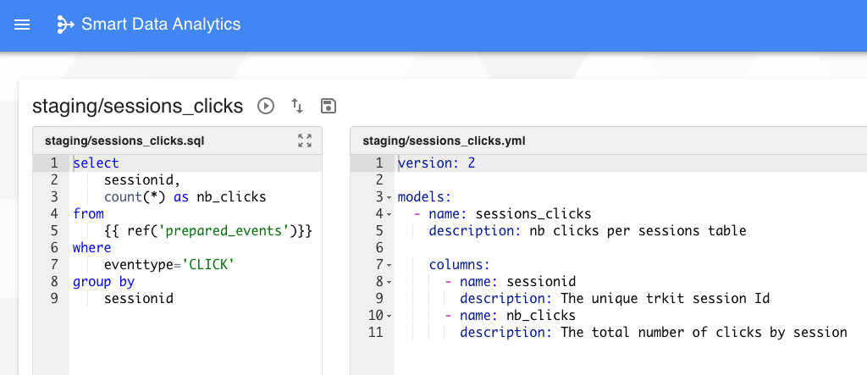Click line number 9 in SQL gutter
This screenshot has height=375, width=867.
(53, 299)
